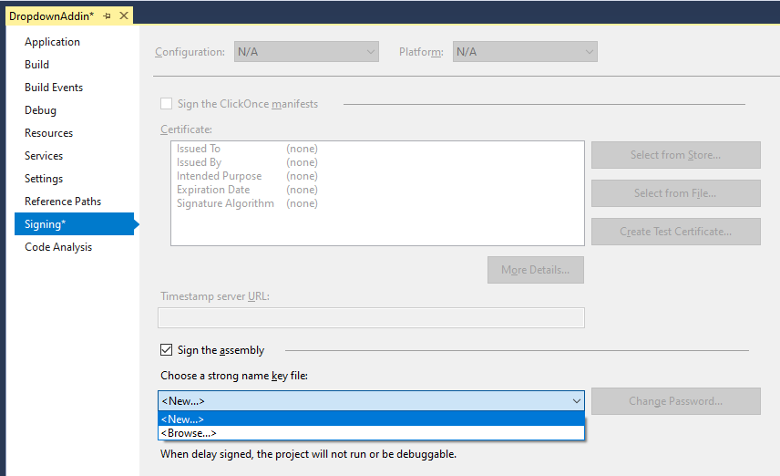Collapse the strong name key file dropdown

[x=576, y=401]
